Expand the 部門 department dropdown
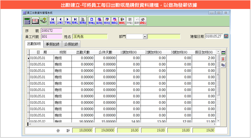The image size is (251, 138). pos(145,37)
